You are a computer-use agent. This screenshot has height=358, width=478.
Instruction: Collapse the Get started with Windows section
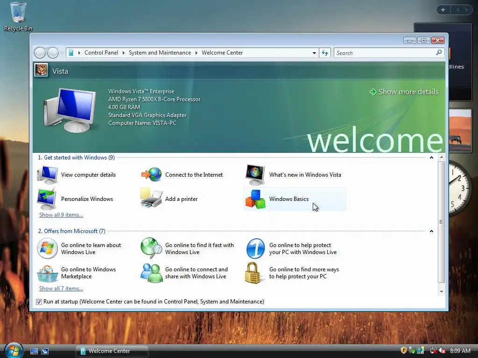(431, 158)
